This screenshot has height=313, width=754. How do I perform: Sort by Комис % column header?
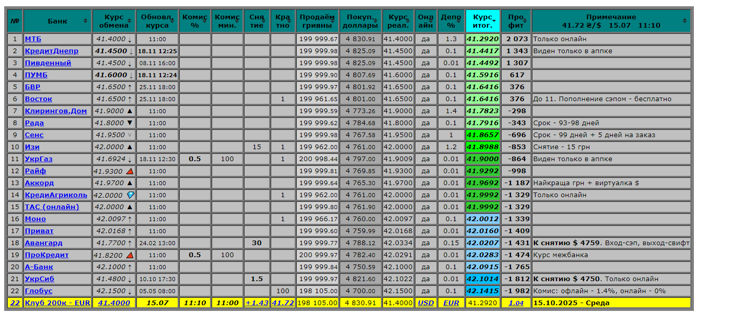coord(195,21)
